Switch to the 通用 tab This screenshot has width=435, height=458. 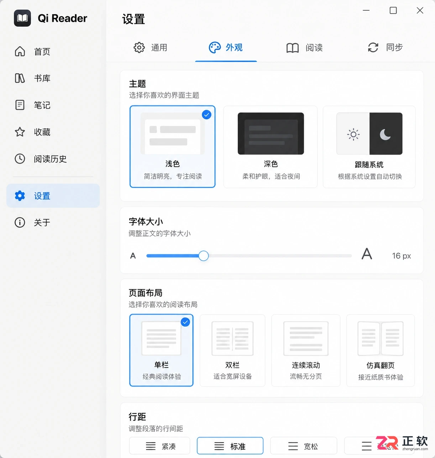[151, 48]
